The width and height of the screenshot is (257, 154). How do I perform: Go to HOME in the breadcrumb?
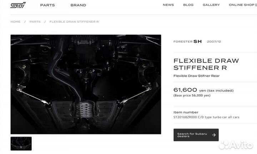click(x=15, y=22)
